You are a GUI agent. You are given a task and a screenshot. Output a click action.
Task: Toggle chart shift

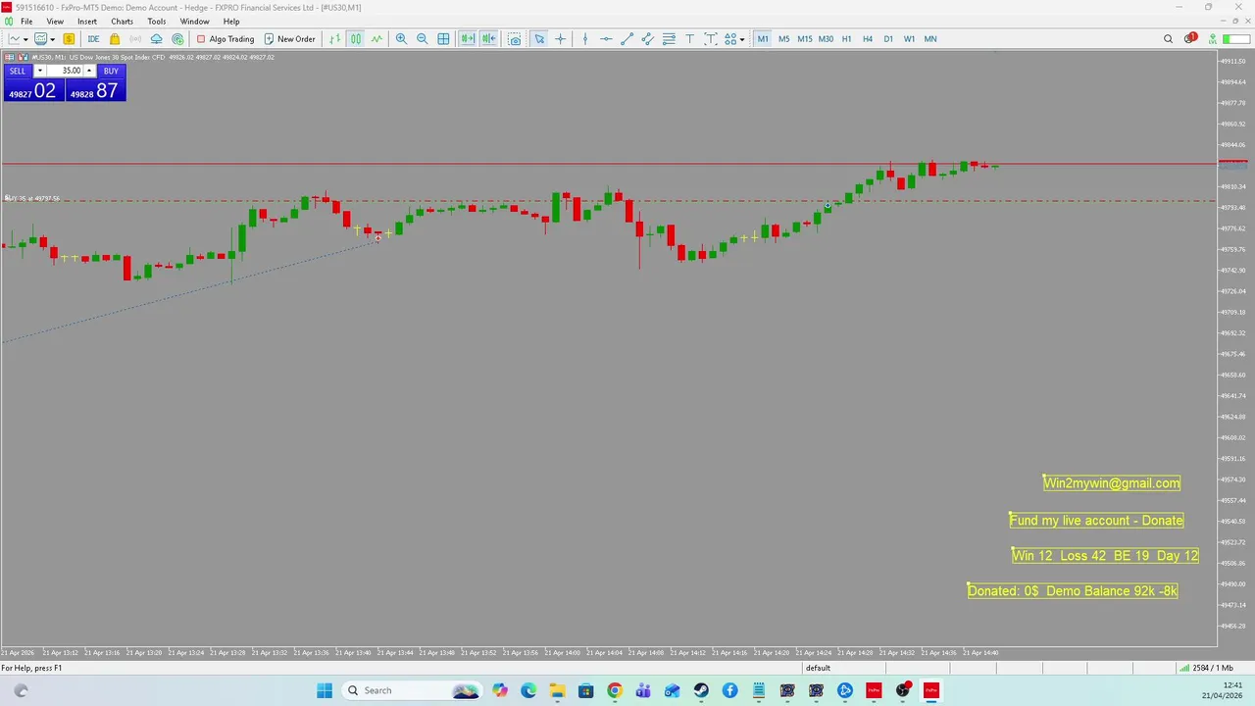[x=488, y=39]
